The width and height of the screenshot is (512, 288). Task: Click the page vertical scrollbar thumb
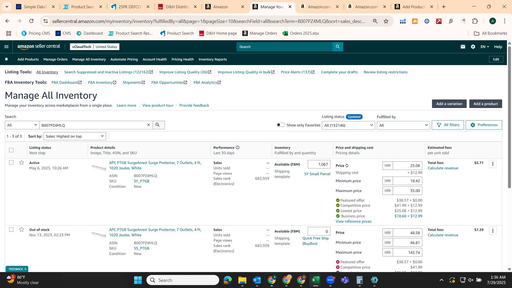[x=509, y=117]
